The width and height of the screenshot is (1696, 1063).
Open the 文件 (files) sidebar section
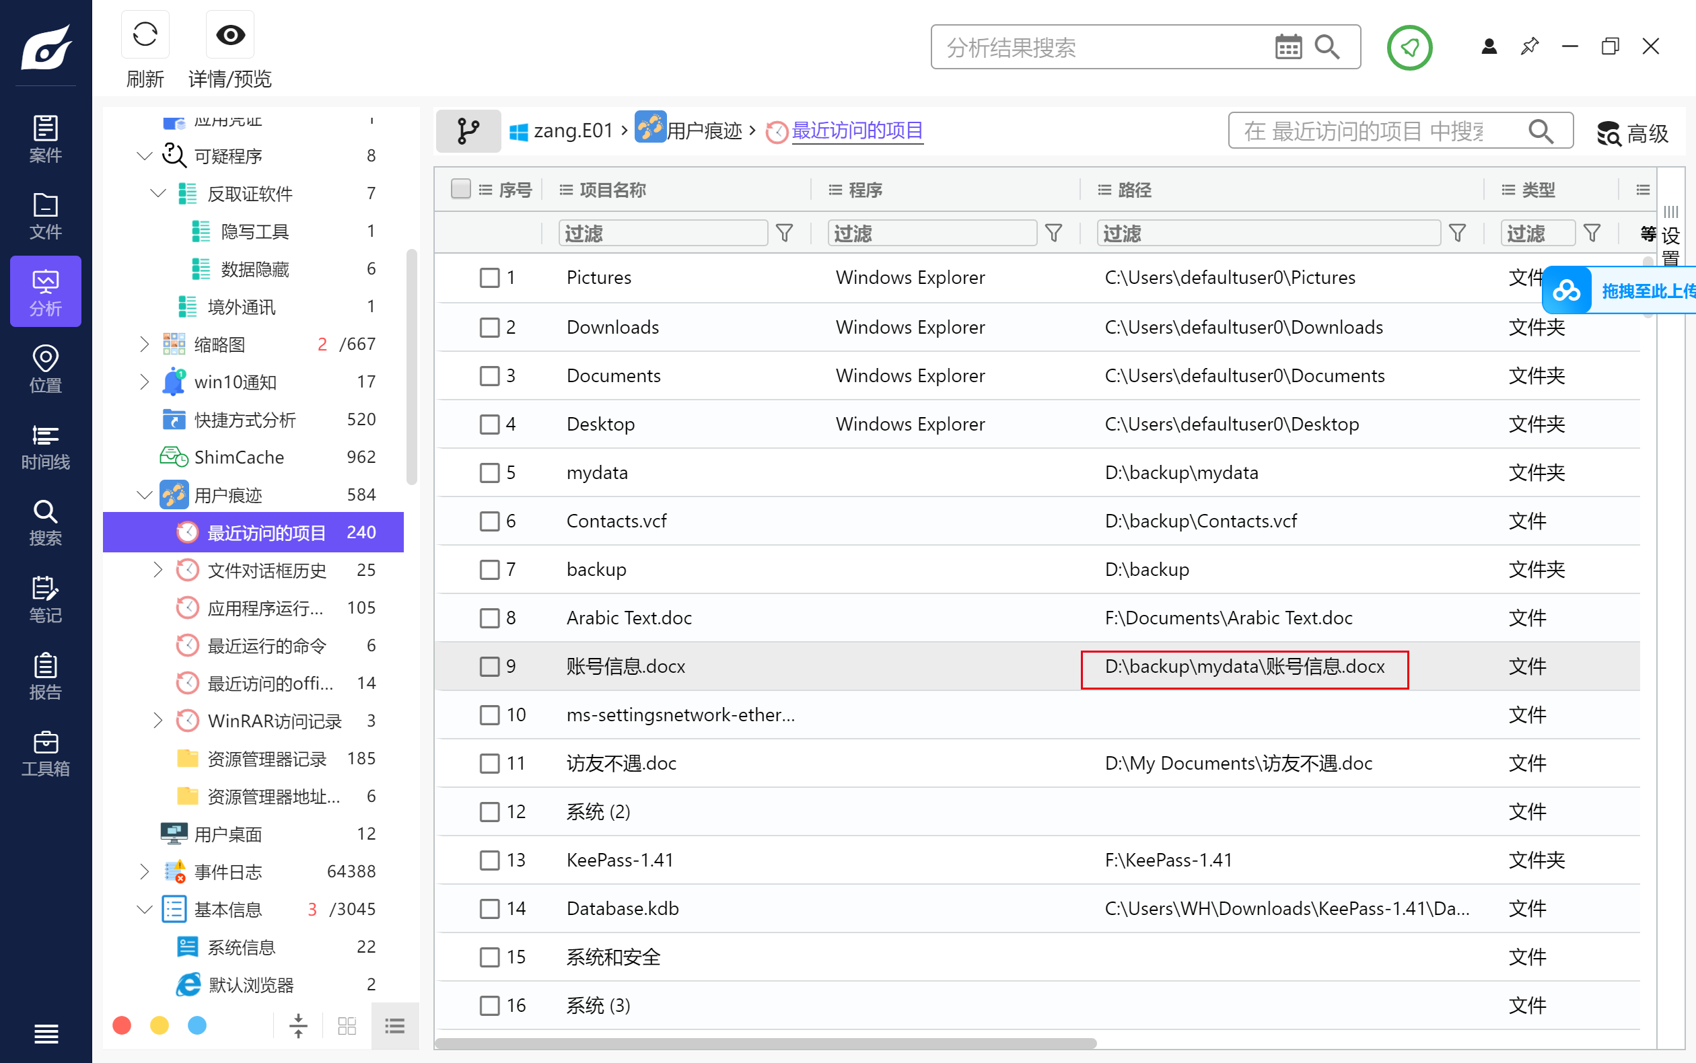[x=46, y=216]
